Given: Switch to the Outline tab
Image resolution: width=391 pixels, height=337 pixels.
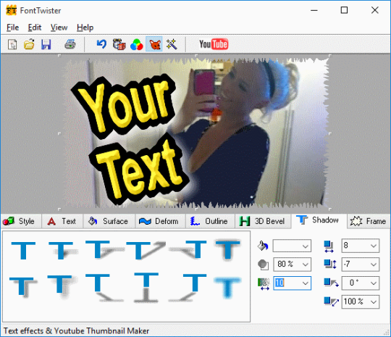Looking at the screenshot, I should click(x=210, y=221).
